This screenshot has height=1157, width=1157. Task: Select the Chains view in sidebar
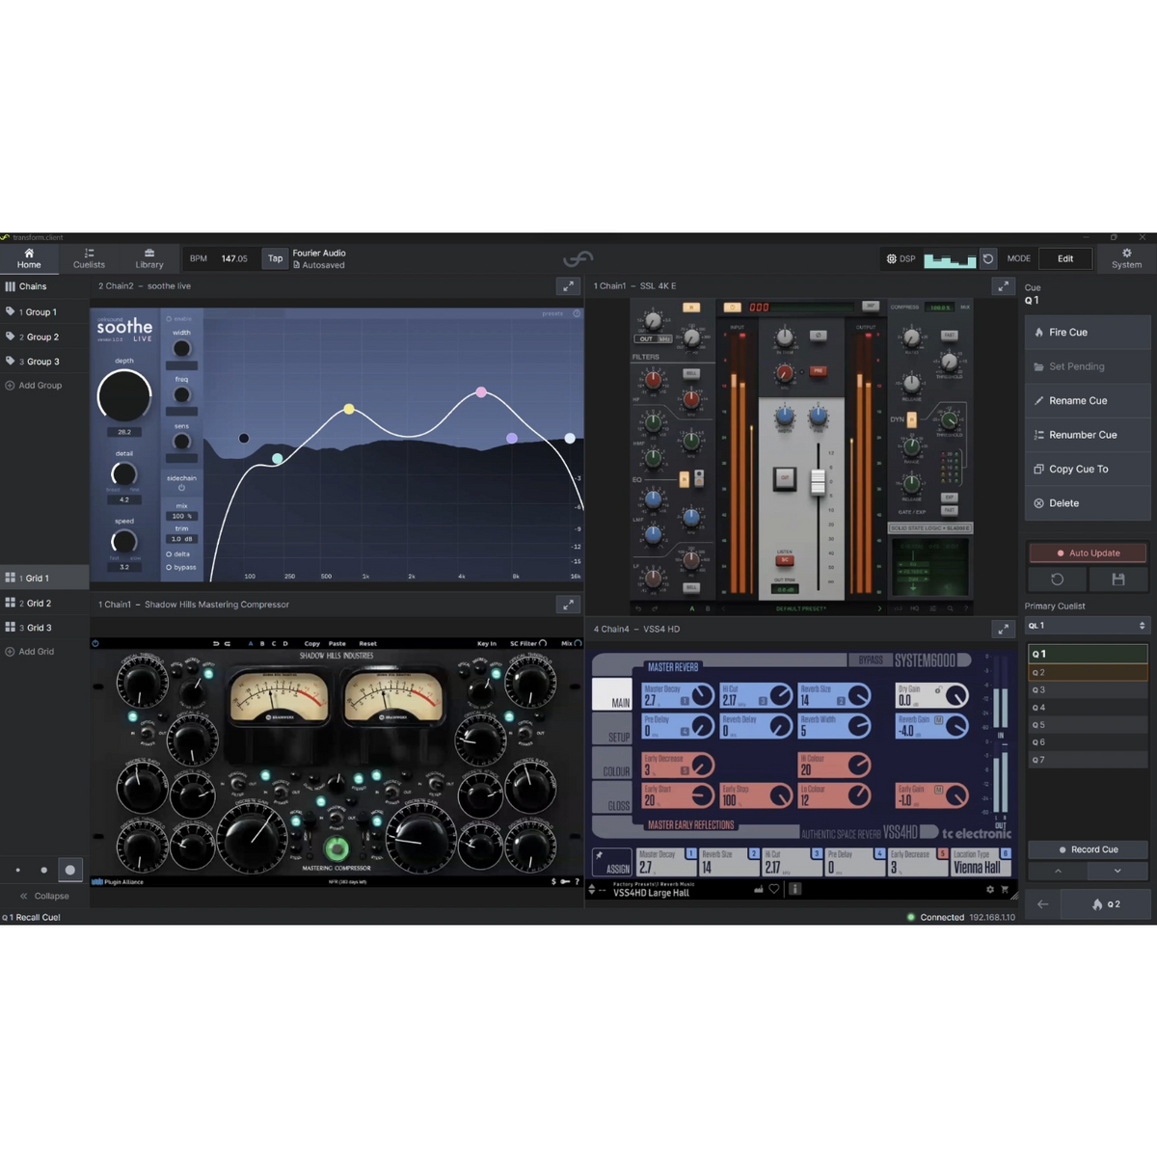[x=44, y=286]
